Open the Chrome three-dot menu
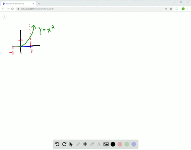191x150 pixels. click(188, 9)
